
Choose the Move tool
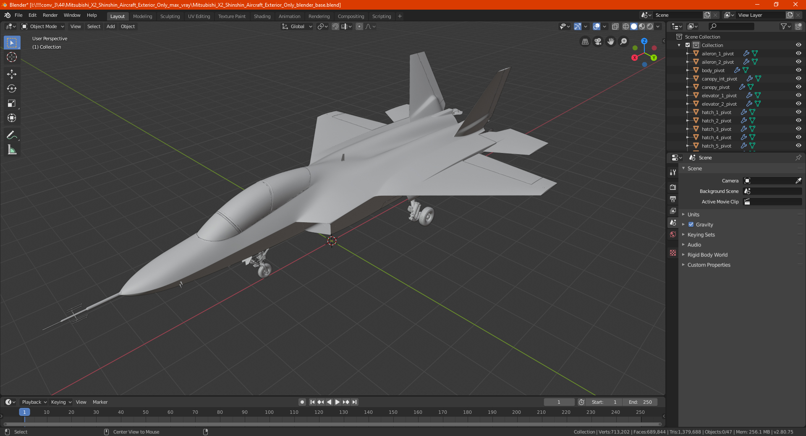[12, 74]
